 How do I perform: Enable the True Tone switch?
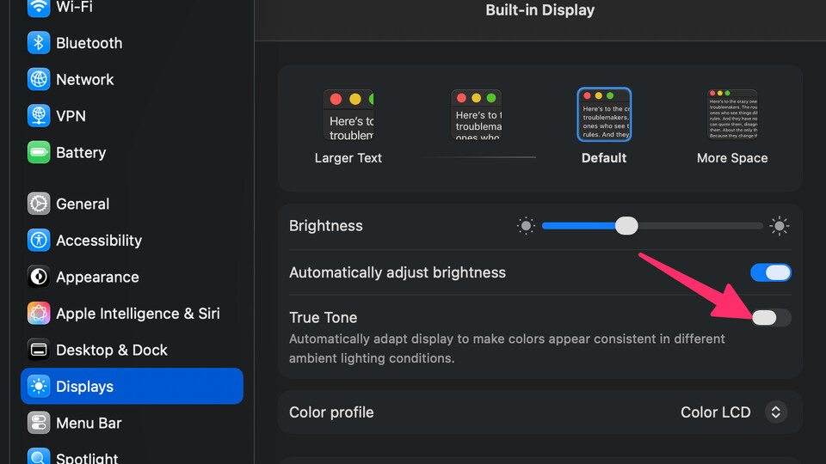(771, 317)
